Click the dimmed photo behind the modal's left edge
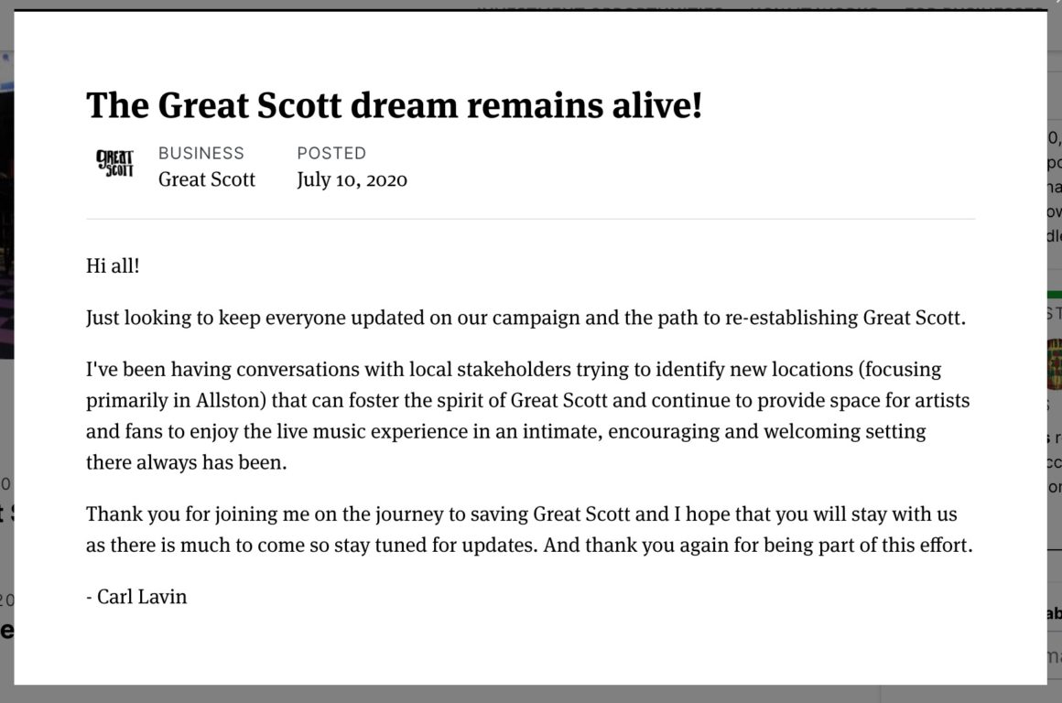Screen dimensions: 1062x703 point(6,223)
